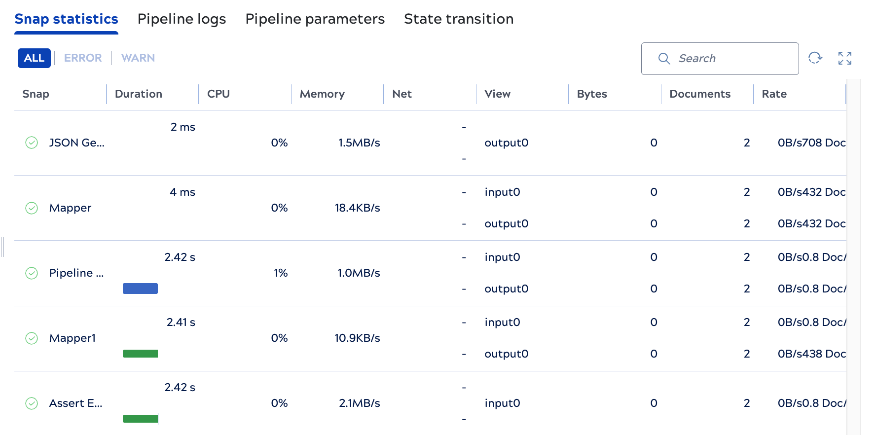Filter snaps by ERROR
The width and height of the screenshot is (875, 435).
click(83, 58)
